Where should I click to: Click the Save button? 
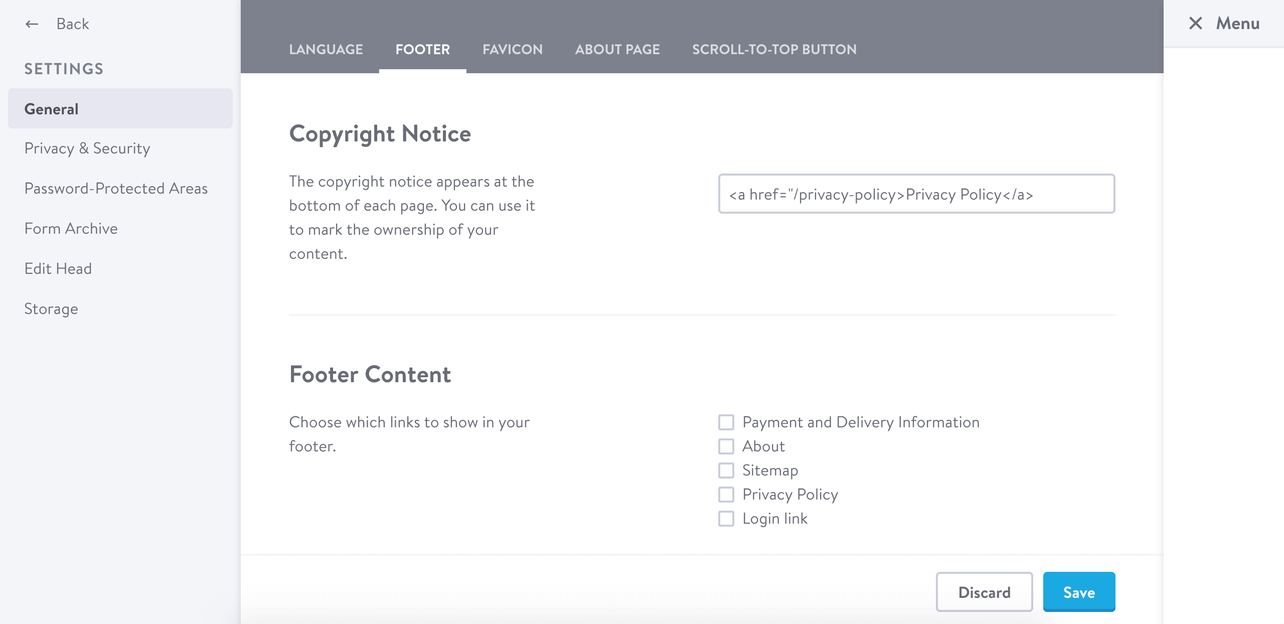coord(1079,592)
